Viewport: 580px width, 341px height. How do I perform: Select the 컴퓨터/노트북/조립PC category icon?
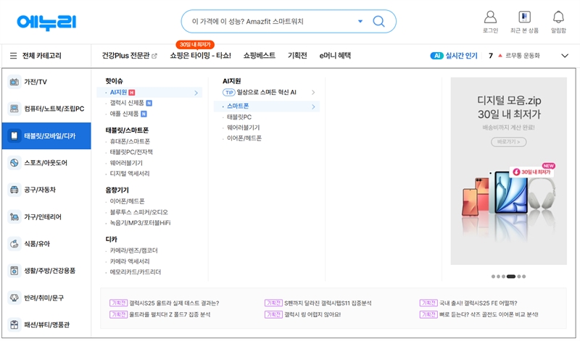tap(14, 109)
